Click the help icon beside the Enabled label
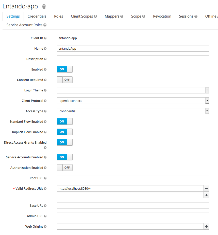Screen dimensions: 218x235 coord(45,70)
